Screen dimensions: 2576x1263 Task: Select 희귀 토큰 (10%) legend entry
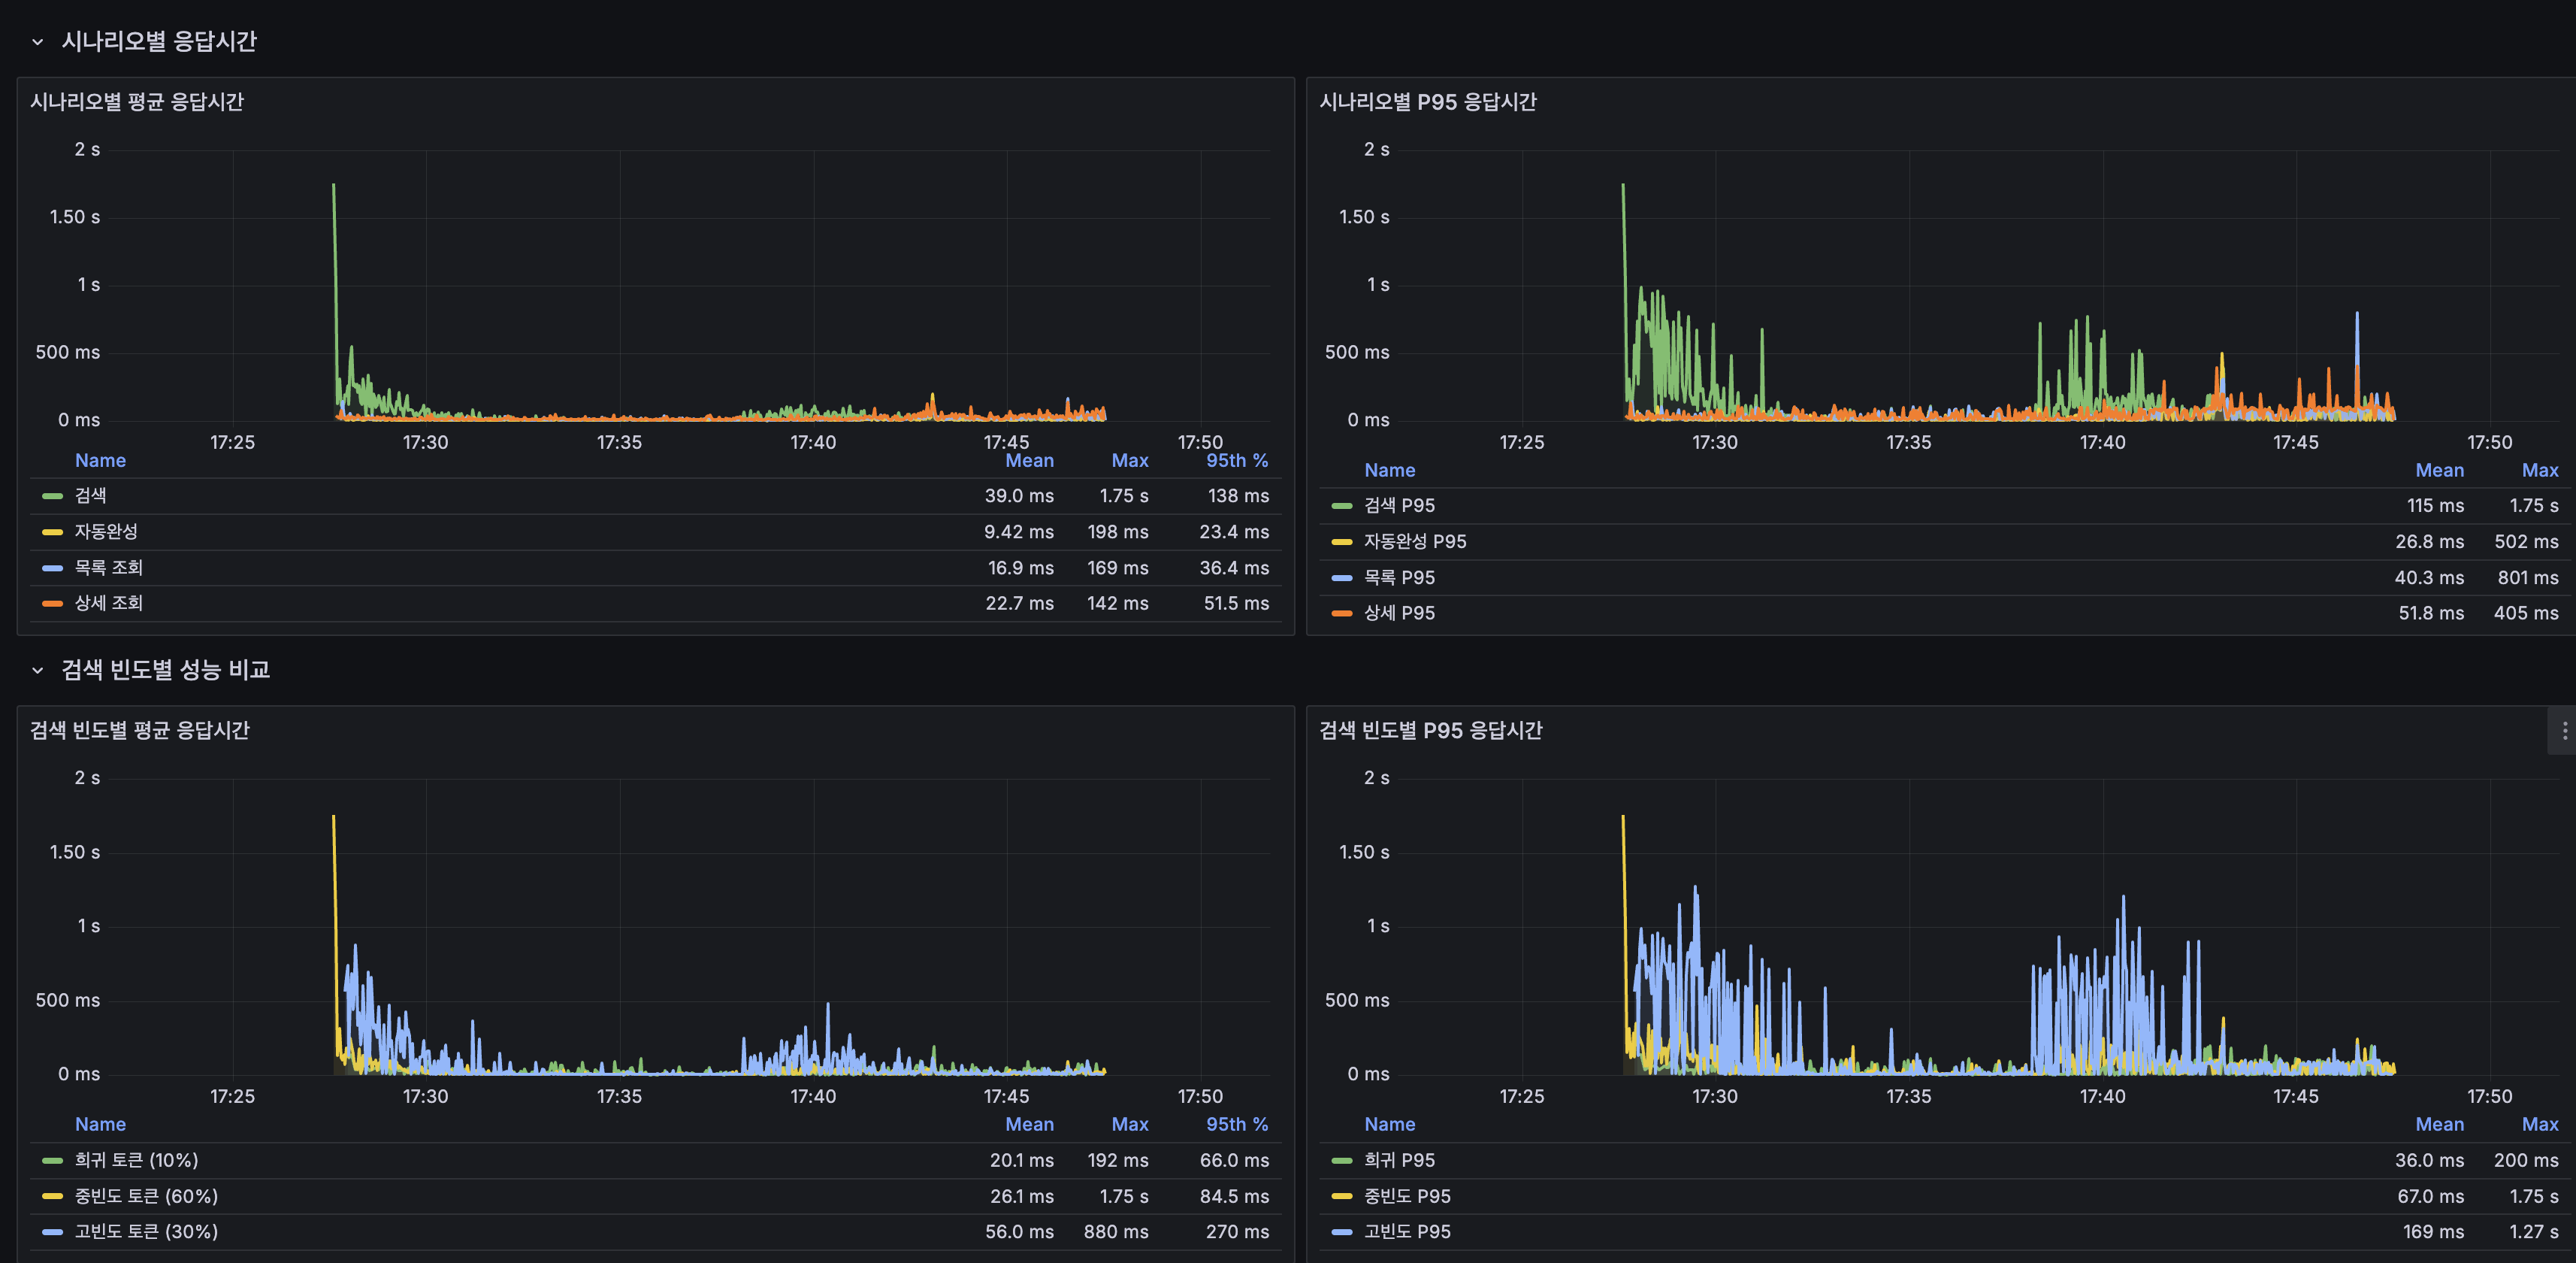[x=136, y=1161]
